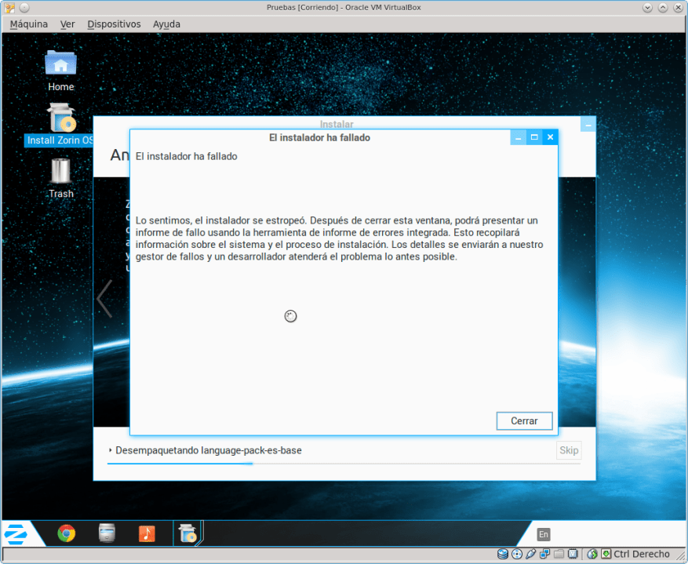Click the hard disk status icon

pyautogui.click(x=502, y=554)
